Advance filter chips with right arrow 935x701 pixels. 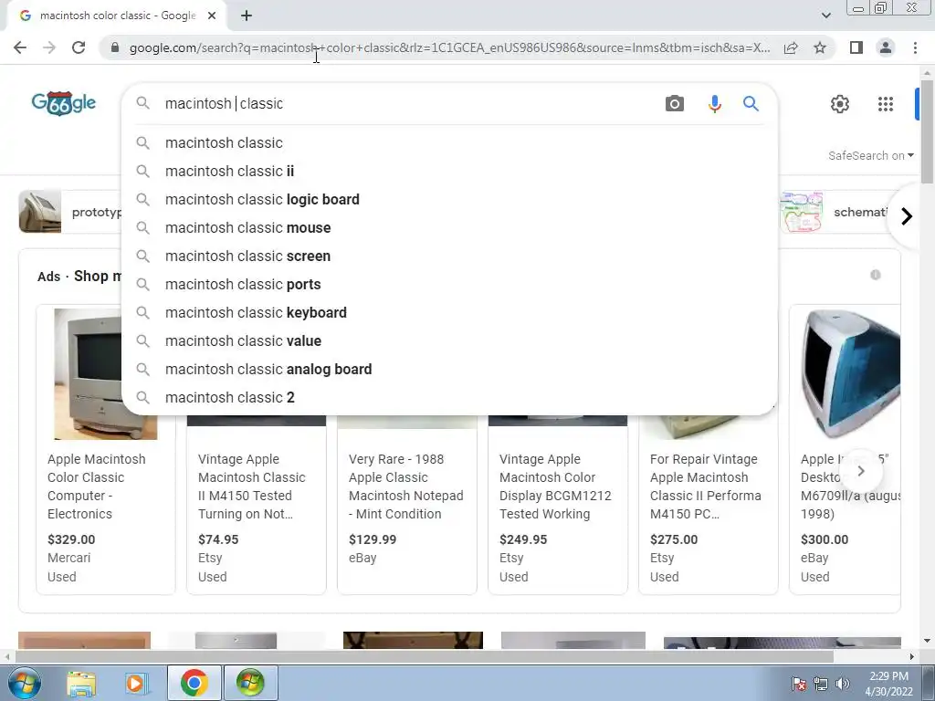tap(907, 215)
